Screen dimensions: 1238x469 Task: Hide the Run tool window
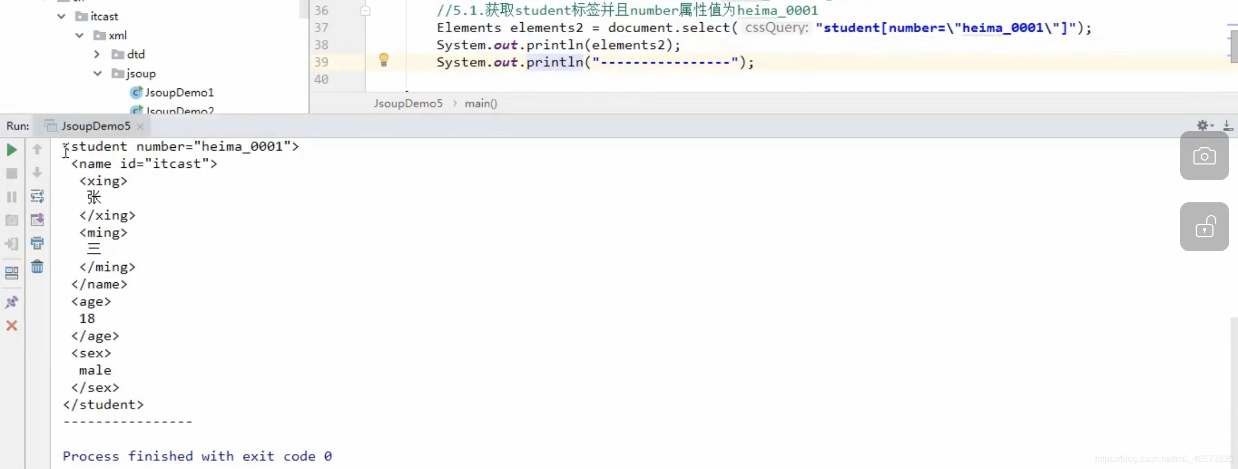1228,126
